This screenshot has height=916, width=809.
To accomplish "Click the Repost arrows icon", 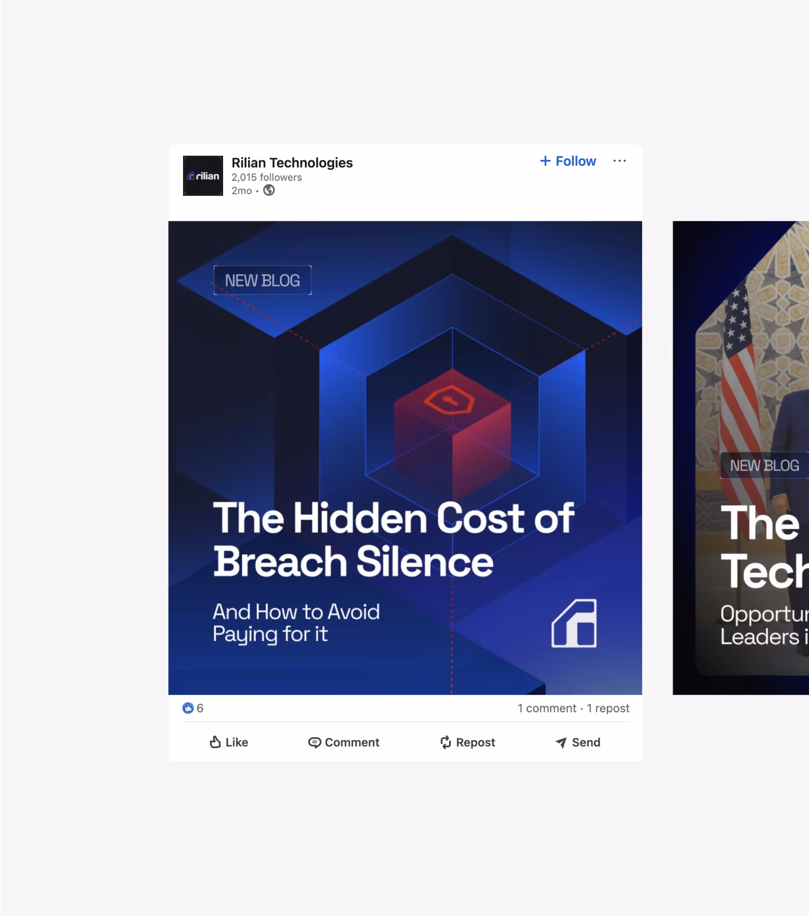I will (445, 742).
